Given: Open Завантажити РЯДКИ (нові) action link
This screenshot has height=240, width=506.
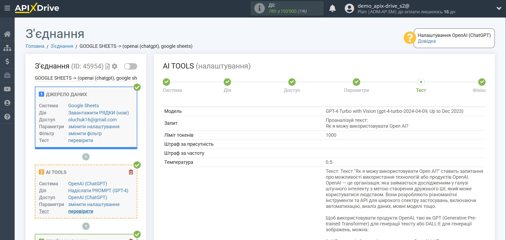Looking at the screenshot, I should pyautogui.click(x=98, y=113).
